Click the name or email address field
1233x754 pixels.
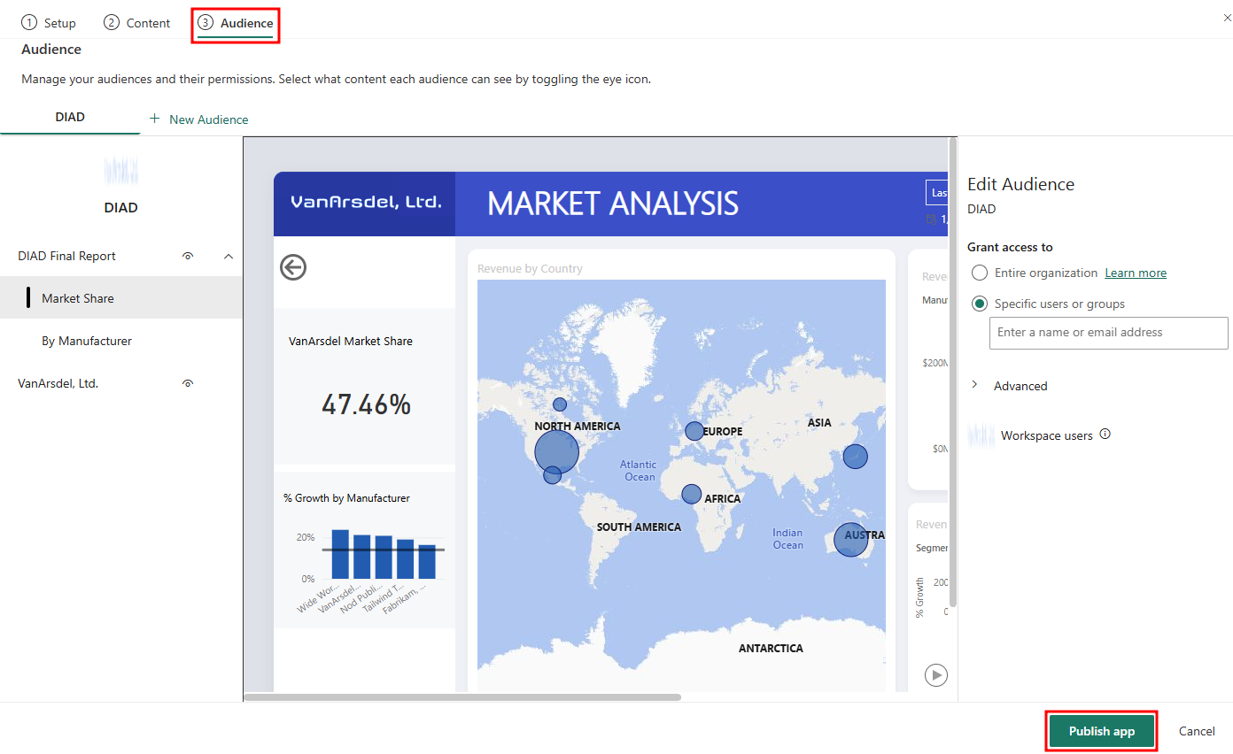click(1109, 333)
